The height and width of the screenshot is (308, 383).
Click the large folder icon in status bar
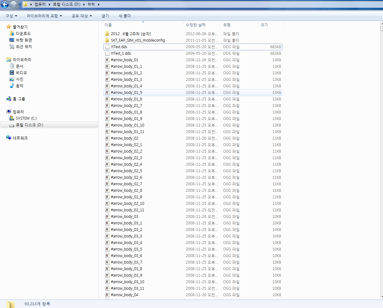point(11,304)
